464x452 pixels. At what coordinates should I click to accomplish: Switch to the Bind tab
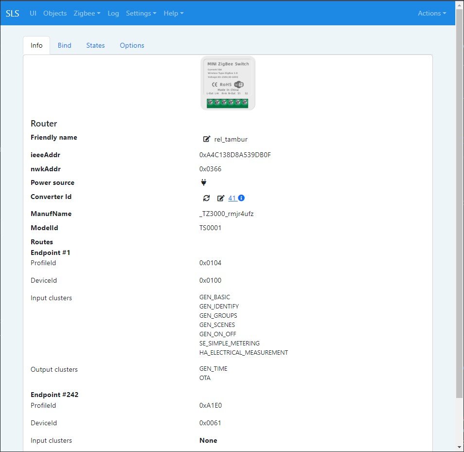[x=65, y=45]
